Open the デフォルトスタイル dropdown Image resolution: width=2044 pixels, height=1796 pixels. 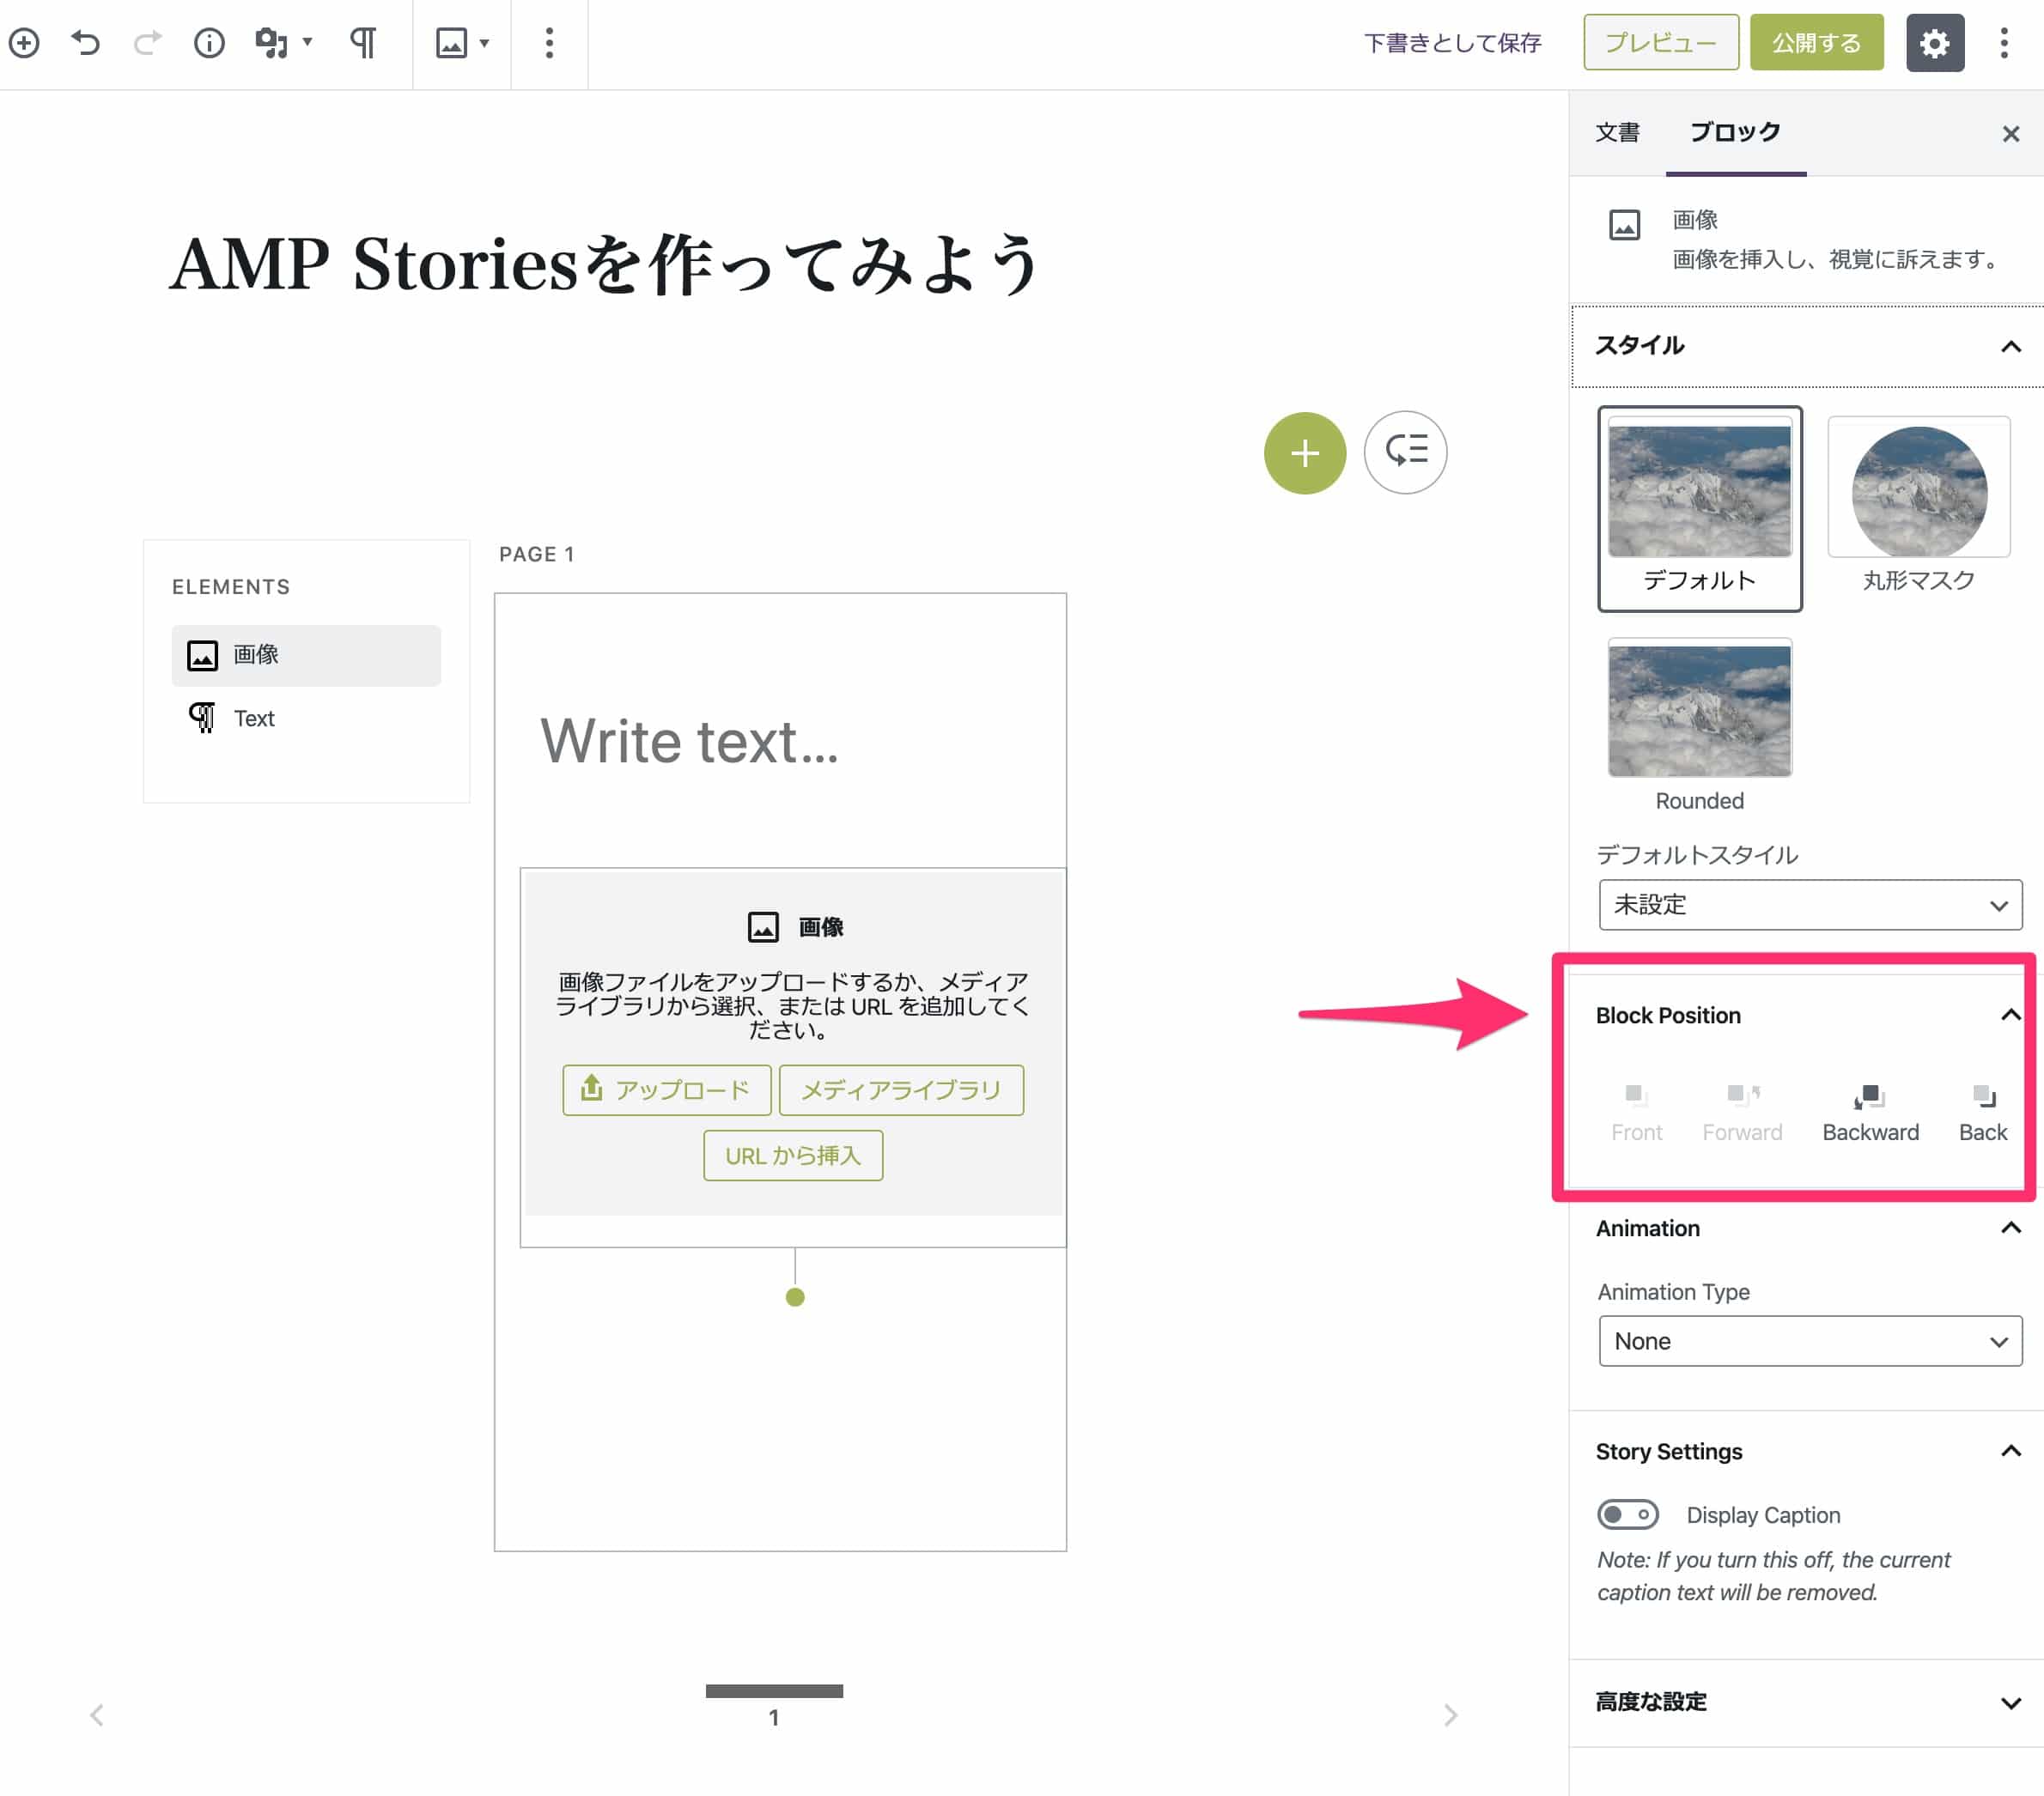pos(1810,906)
